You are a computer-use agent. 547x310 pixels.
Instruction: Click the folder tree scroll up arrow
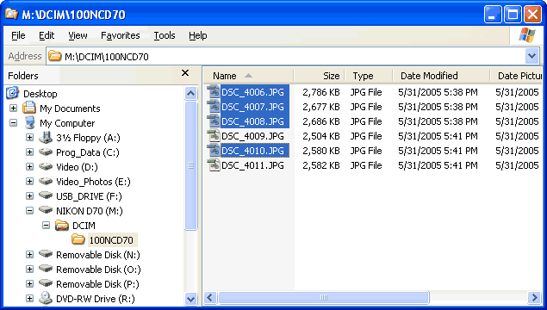pos(191,93)
